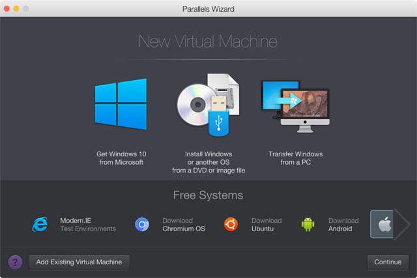Click the Windows 10 logo icon
417x278 pixels.
click(121, 104)
